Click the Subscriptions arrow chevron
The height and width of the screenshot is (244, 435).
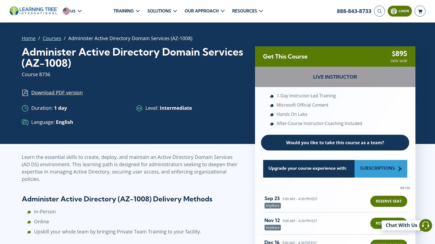[400, 169]
